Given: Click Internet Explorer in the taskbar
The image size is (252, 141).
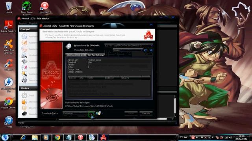Looking at the screenshot, I should click(23, 137).
